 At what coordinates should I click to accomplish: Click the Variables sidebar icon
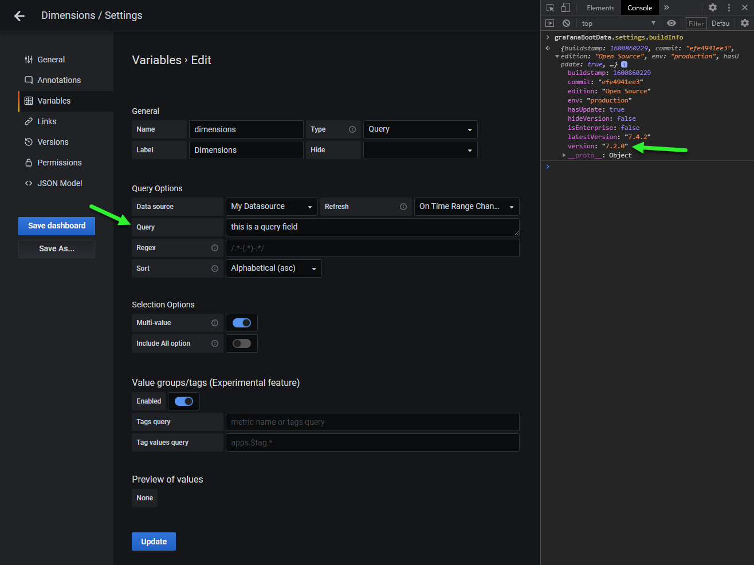click(x=28, y=100)
